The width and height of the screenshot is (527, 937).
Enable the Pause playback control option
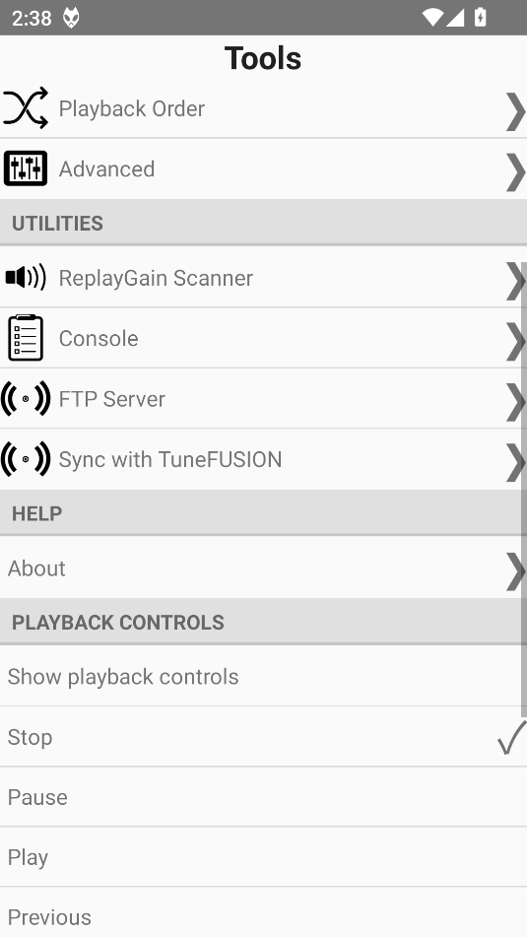[x=264, y=797]
